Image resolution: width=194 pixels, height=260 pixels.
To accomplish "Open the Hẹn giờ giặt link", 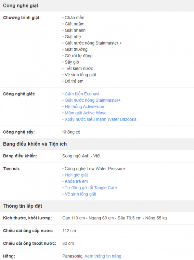I will [76, 175].
